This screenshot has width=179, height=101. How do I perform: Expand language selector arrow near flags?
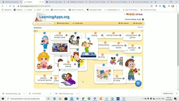tap(124, 14)
